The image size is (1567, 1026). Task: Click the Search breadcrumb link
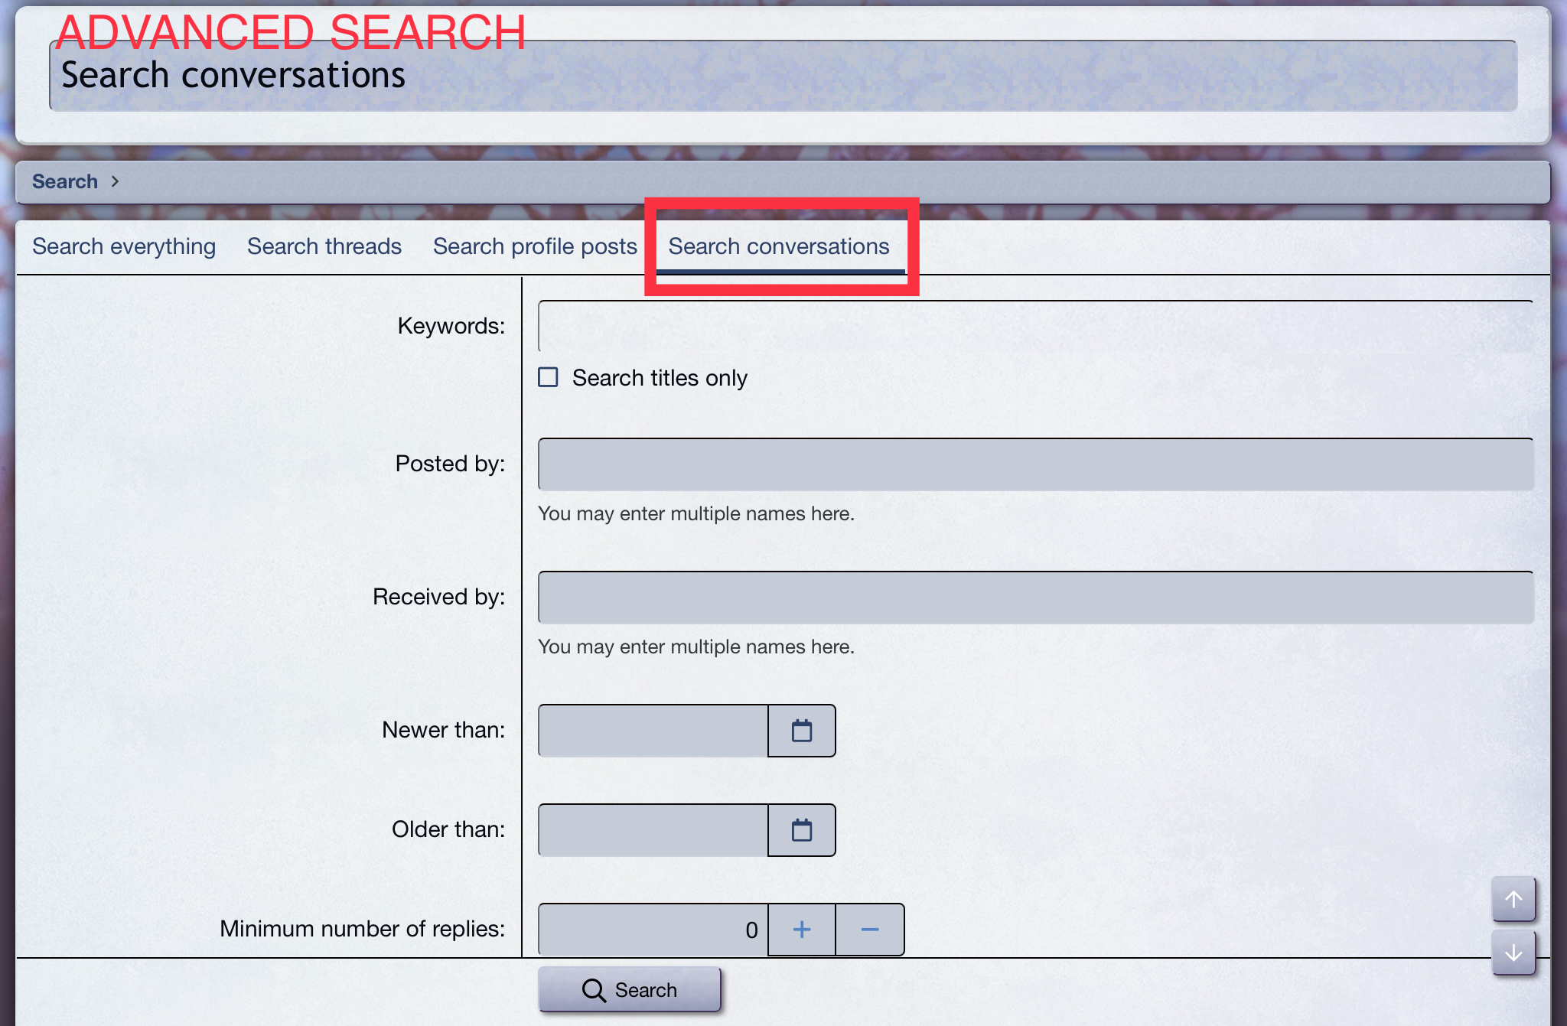coord(65,181)
